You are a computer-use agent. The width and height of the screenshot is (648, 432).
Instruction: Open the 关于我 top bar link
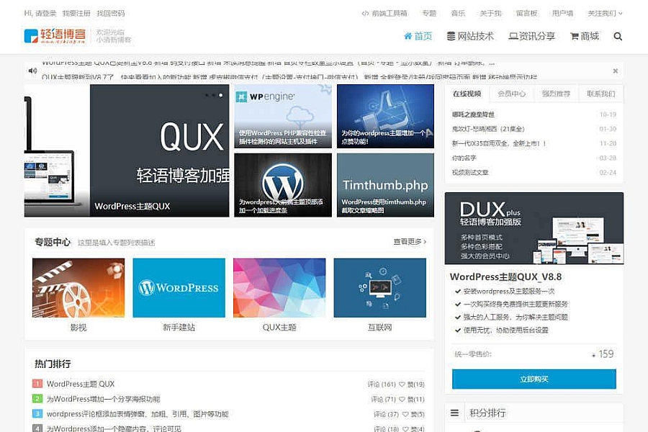490,13
